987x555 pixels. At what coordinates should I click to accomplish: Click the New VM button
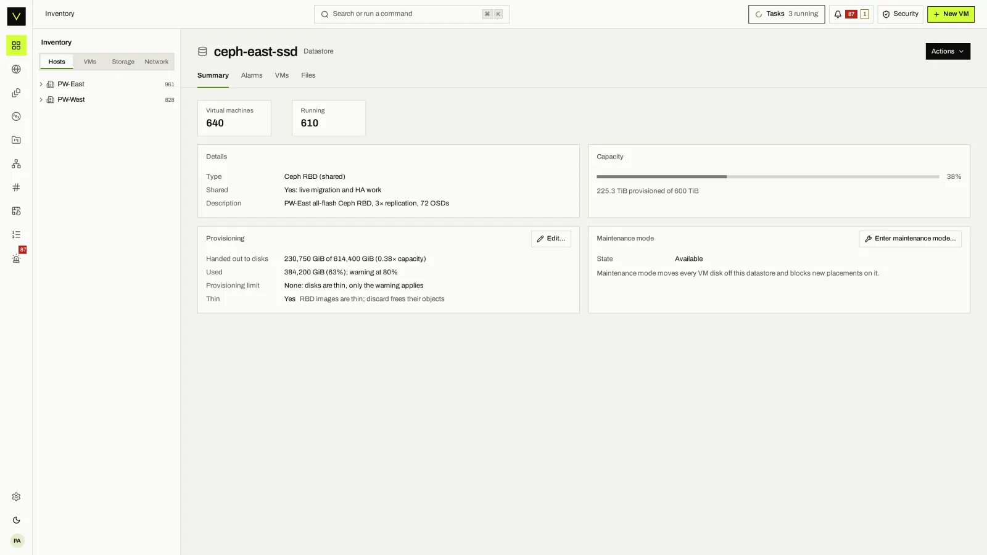click(951, 14)
